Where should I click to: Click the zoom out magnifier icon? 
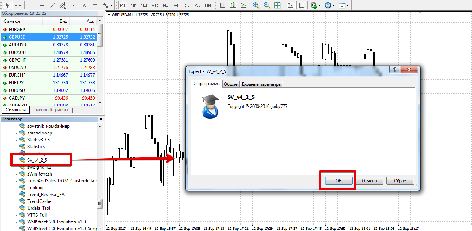click(x=267, y=6)
